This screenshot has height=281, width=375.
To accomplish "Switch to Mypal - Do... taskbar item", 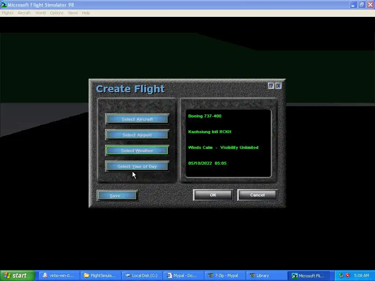I will (183, 276).
